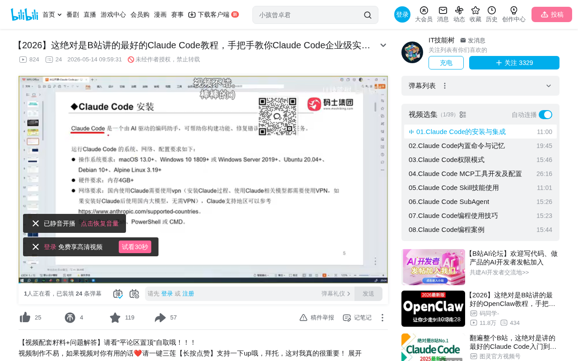Share the video with arrow icon
The width and height of the screenshot is (578, 361).
coord(160,318)
